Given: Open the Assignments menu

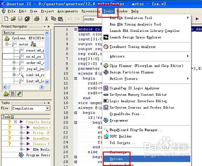Looking at the screenshot, I should point(67,11).
